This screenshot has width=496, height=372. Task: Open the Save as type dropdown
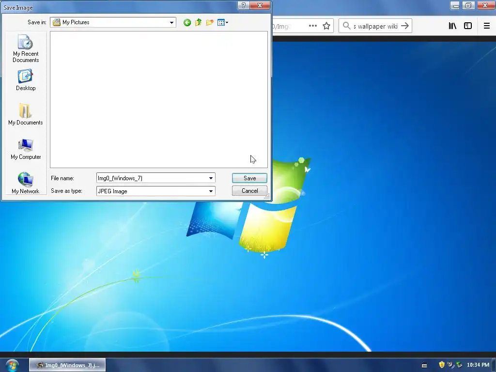(211, 191)
